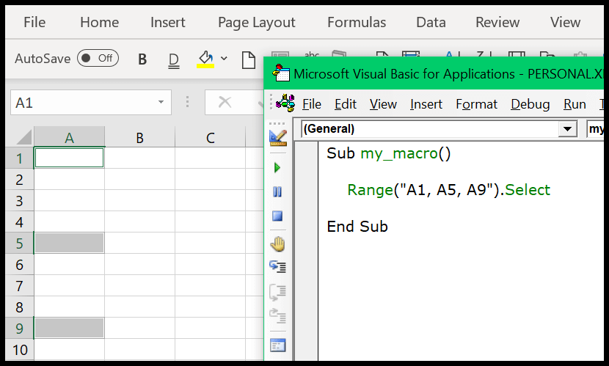Select row 10 header
Image resolution: width=609 pixels, height=366 pixels.
tap(19, 349)
